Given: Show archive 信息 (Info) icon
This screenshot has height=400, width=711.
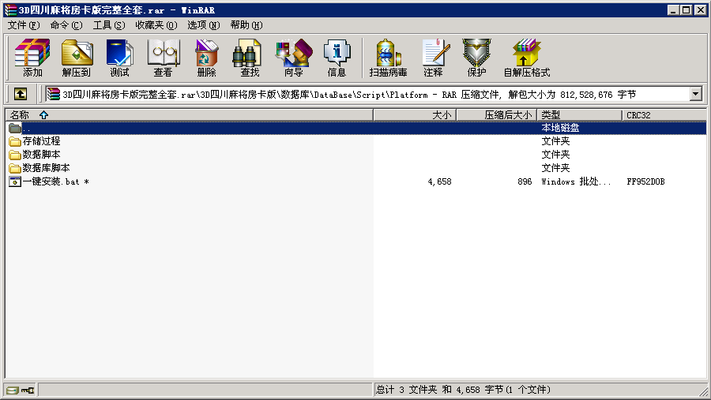Looking at the screenshot, I should [337, 58].
